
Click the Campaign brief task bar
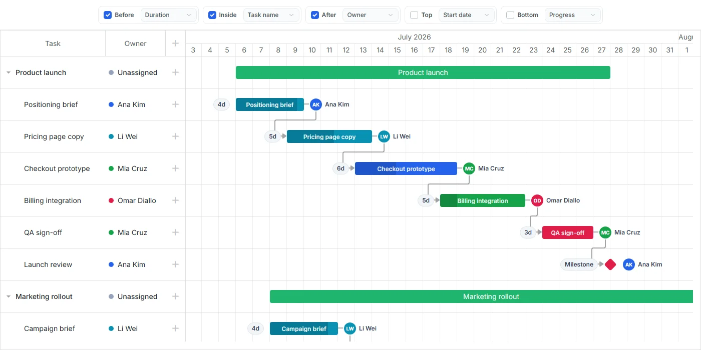(304, 328)
